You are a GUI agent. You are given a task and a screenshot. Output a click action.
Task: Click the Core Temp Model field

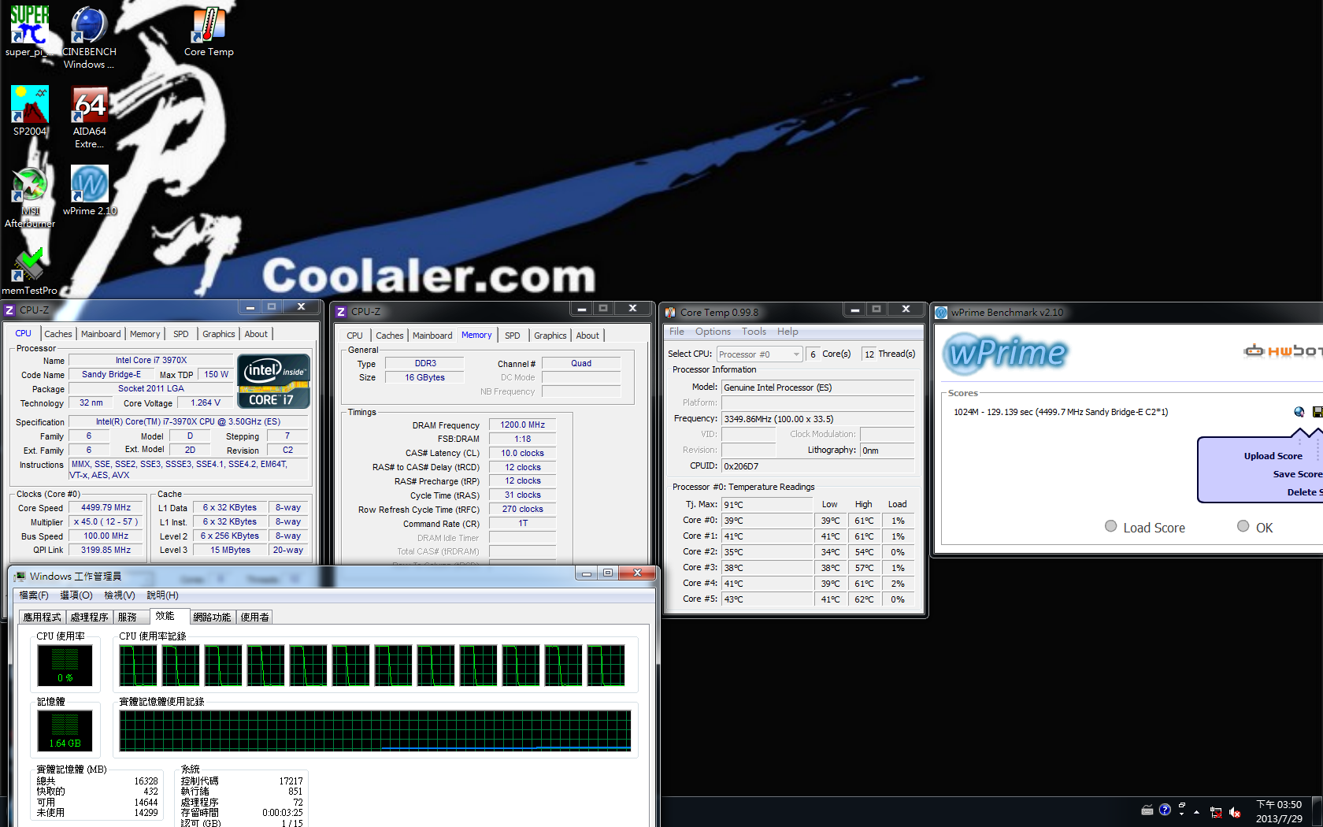click(x=817, y=388)
